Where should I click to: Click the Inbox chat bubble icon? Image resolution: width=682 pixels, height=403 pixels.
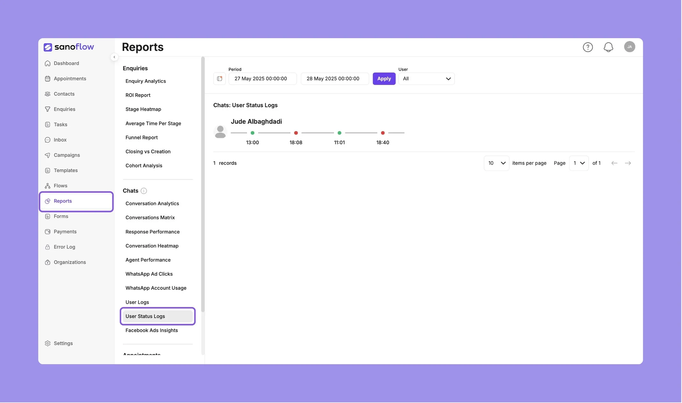coord(47,140)
